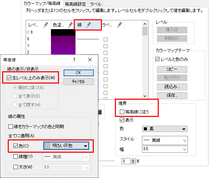Click the ? help icon in the 等高線 dialog
Viewport: 209px width, 178px height.
point(74,60)
